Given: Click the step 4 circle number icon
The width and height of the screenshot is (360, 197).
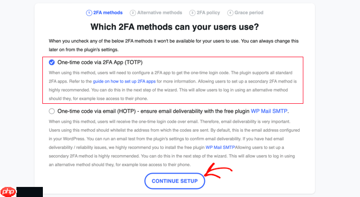Looking at the screenshot, I should click(x=230, y=13).
